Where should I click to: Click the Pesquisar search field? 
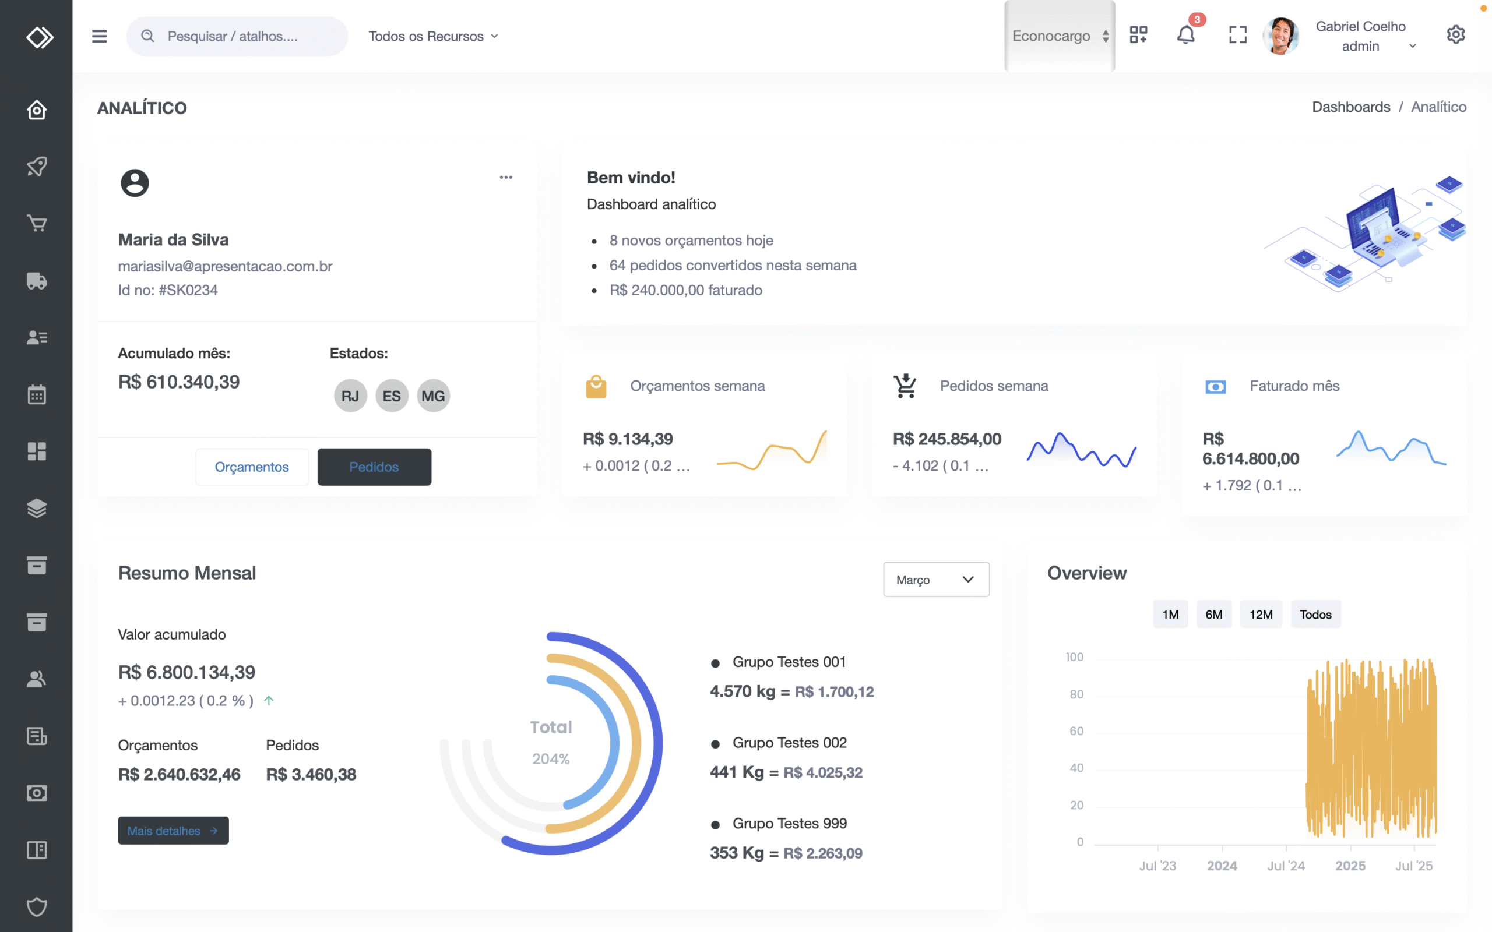click(237, 36)
